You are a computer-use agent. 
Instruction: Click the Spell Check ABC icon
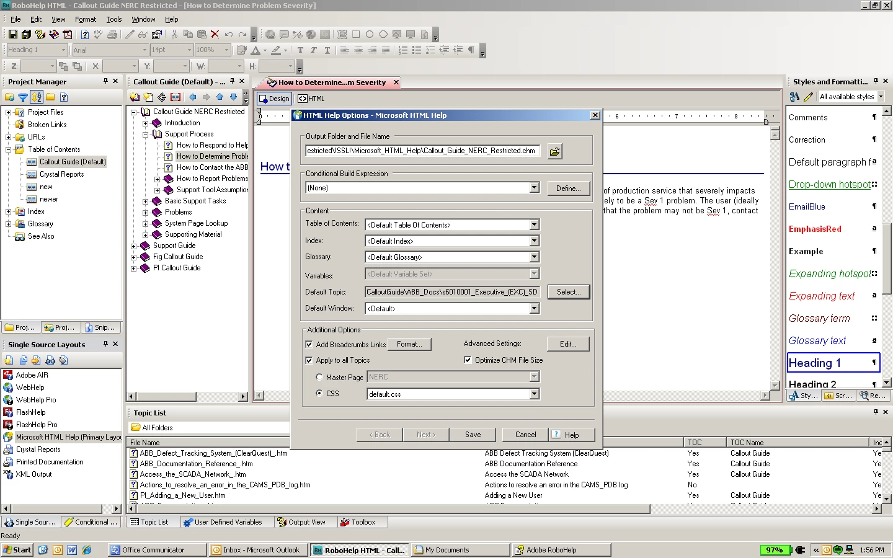98,34
